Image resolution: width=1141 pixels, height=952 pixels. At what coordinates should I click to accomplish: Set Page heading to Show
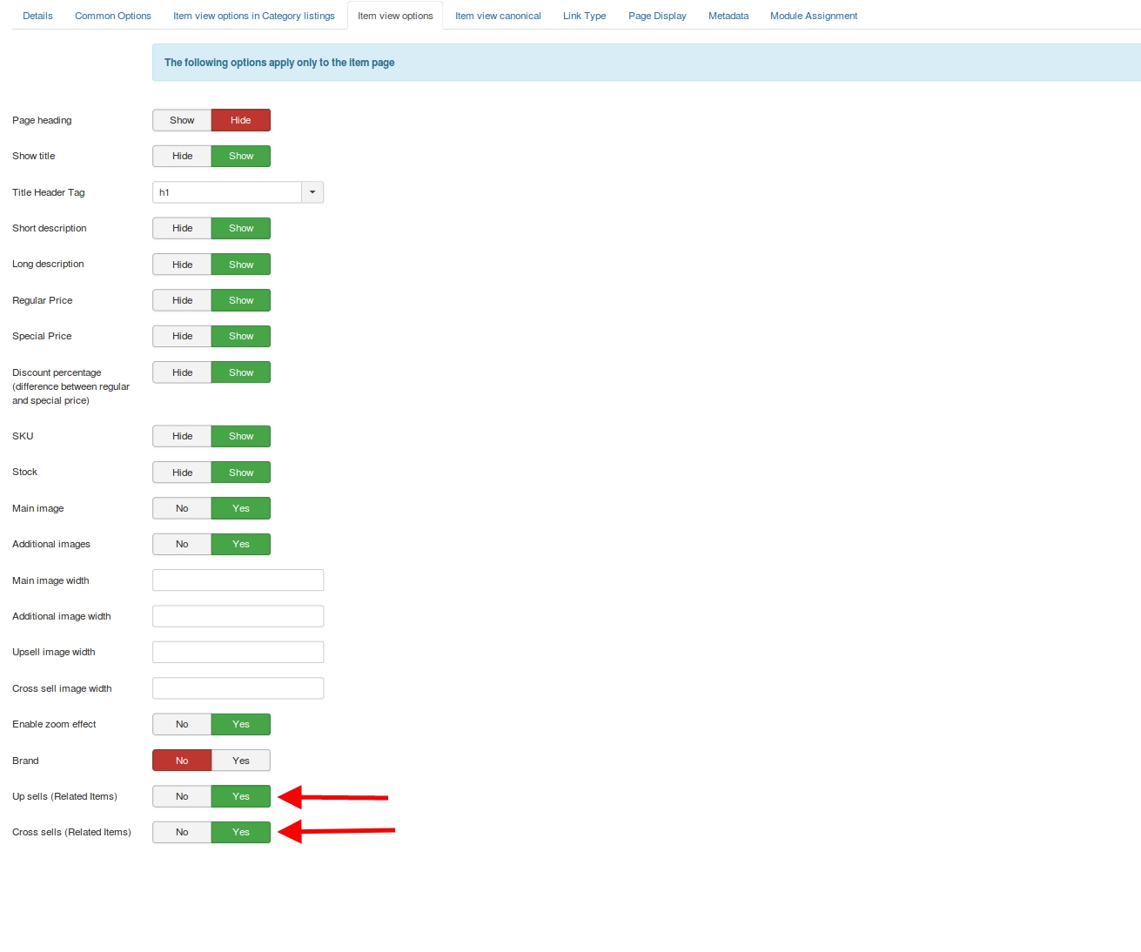(x=182, y=120)
